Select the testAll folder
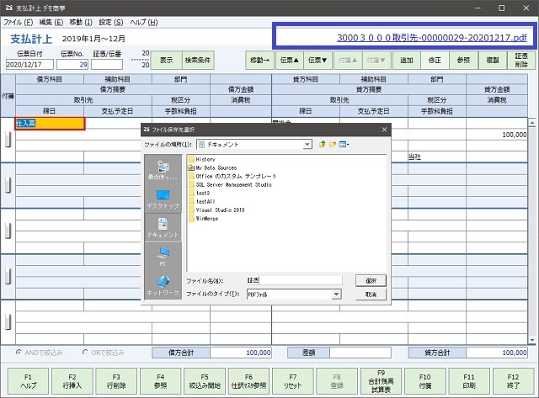Viewport: 539px width, 398px height. (x=201, y=202)
